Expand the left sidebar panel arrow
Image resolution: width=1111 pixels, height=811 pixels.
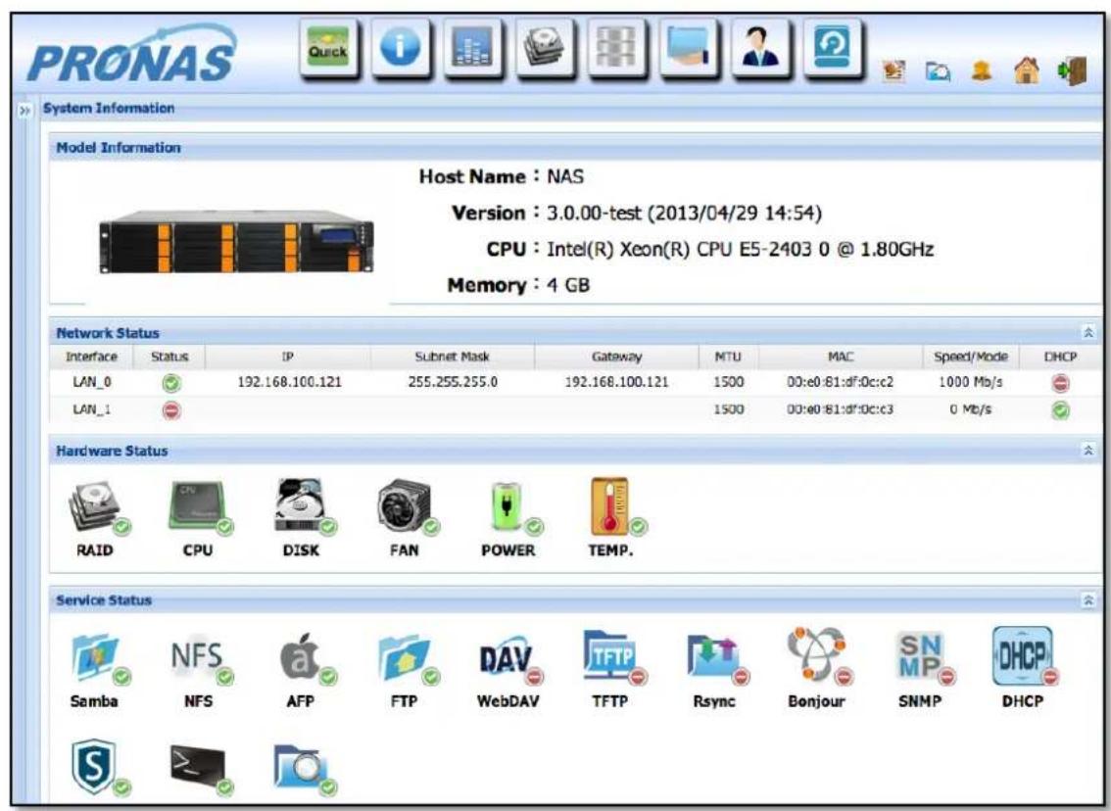[x=25, y=111]
